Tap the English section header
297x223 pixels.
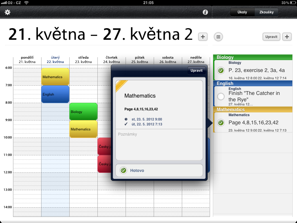tap(253, 83)
